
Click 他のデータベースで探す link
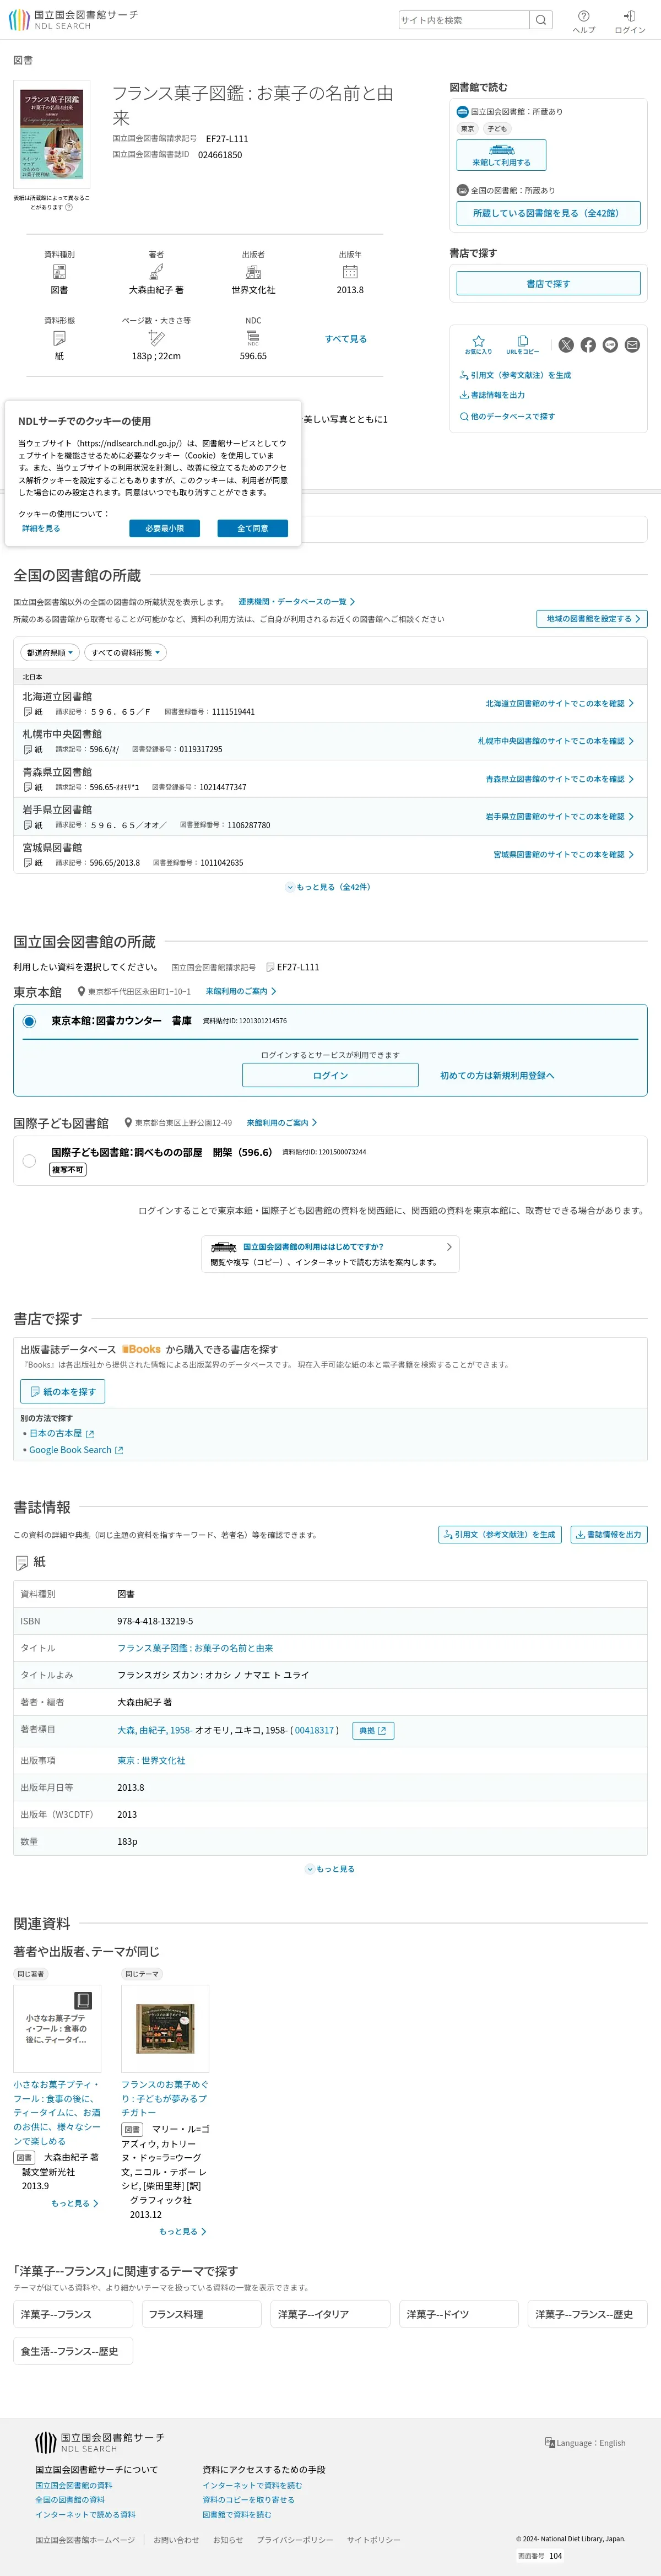click(507, 416)
